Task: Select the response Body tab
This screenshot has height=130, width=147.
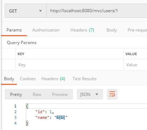Action: (x=9, y=79)
